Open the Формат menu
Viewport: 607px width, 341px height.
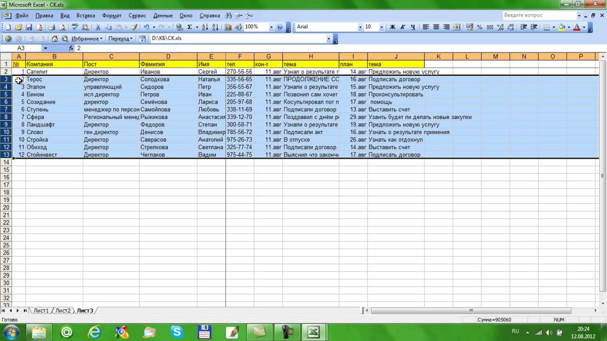(x=112, y=16)
